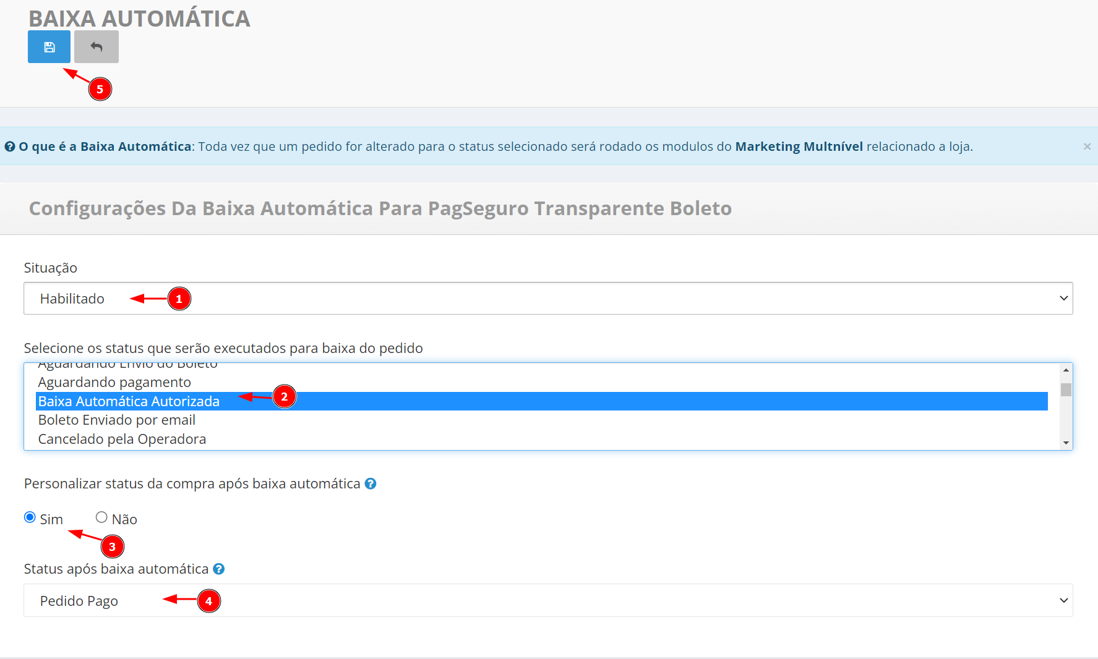Image resolution: width=1098 pixels, height=659 pixels.
Task: Select partially visible Aguardando Envio do Boleto
Action: [x=127, y=366]
